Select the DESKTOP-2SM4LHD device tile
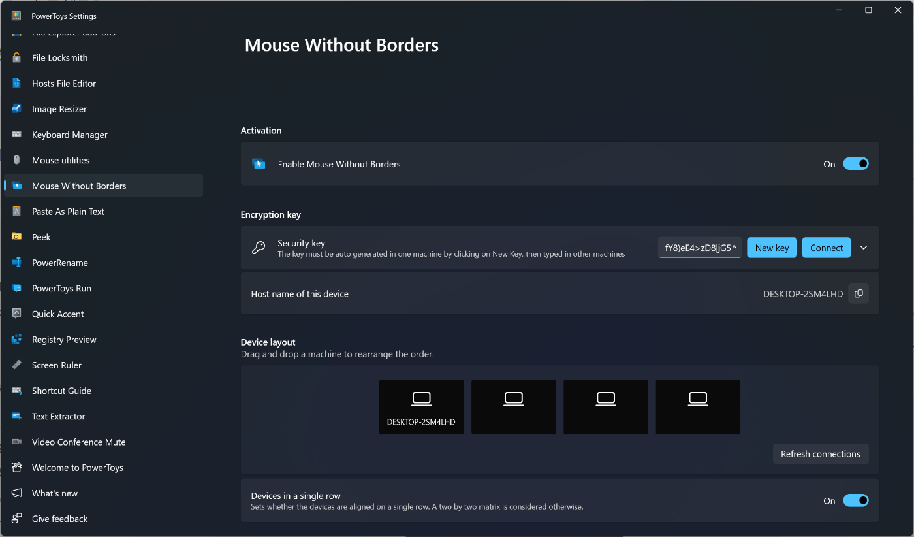The image size is (914, 537). tap(422, 407)
